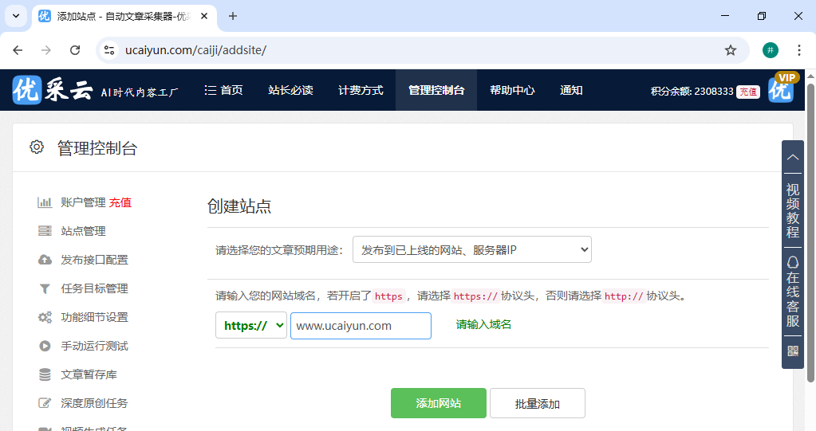Click the 批量添加 button
Viewport: 816px width, 431px height.
pos(537,403)
